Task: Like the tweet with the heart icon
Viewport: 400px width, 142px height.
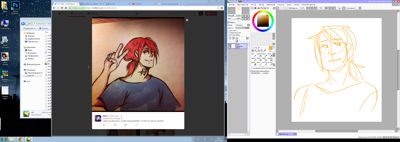Action: (126, 125)
